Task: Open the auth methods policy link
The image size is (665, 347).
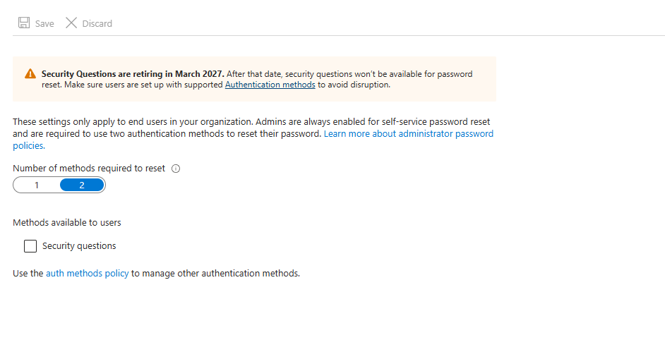Action: tap(88, 273)
